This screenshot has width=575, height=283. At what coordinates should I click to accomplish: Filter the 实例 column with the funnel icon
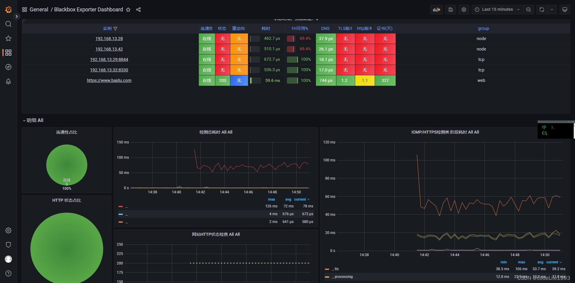pos(115,29)
